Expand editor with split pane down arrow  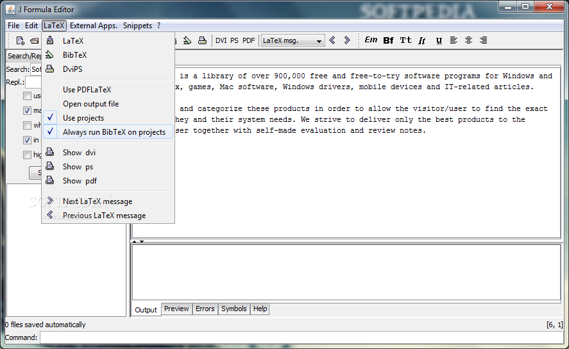[x=142, y=241]
